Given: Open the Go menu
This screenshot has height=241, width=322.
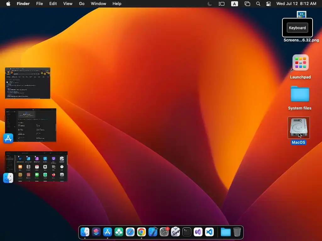Looking at the screenshot, I should 82,4.
